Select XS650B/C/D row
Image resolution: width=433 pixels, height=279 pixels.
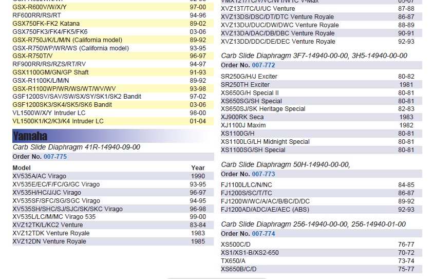[322, 269]
